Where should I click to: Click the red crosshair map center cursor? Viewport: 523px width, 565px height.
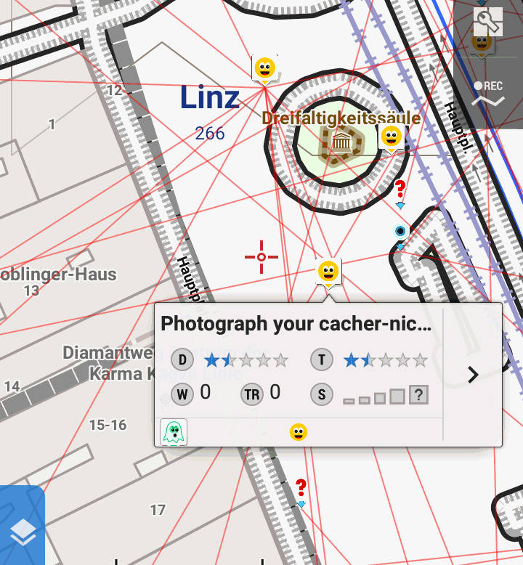tap(261, 257)
